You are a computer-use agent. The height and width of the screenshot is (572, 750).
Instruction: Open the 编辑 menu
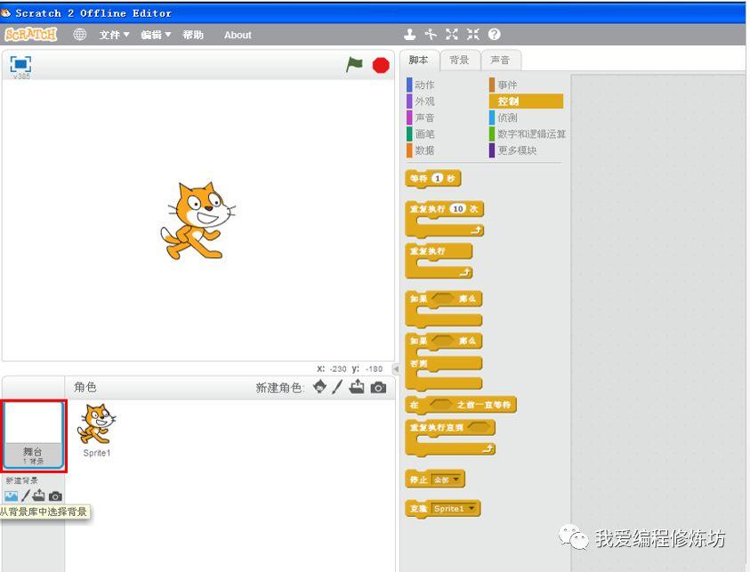pyautogui.click(x=156, y=35)
